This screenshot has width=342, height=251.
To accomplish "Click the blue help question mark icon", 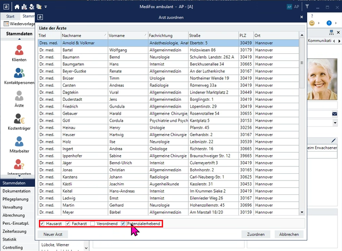I will click(x=329, y=23).
